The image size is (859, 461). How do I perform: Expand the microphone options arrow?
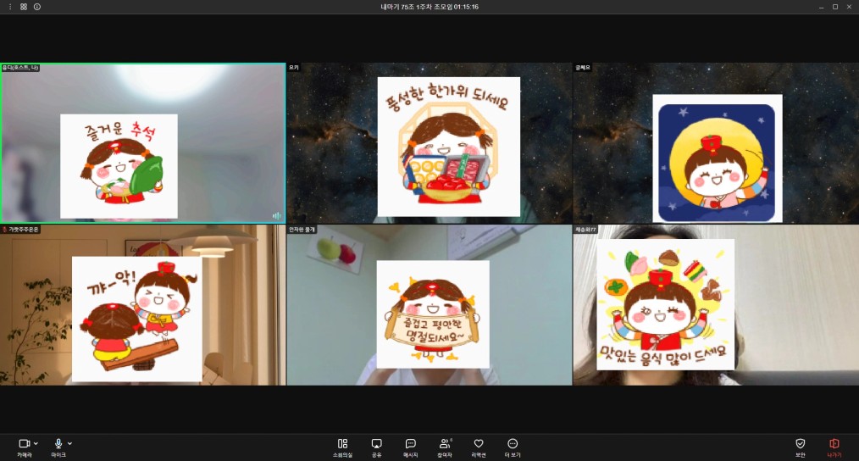pos(69,443)
